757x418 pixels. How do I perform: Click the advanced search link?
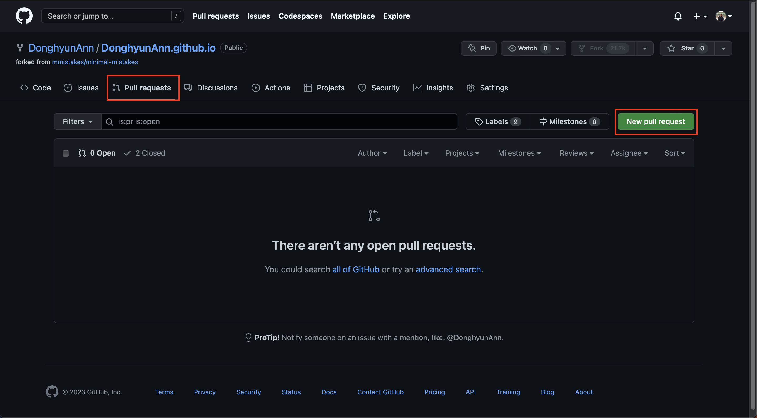tap(448, 269)
